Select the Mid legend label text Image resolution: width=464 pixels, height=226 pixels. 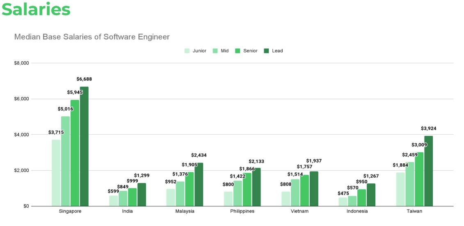pos(224,51)
